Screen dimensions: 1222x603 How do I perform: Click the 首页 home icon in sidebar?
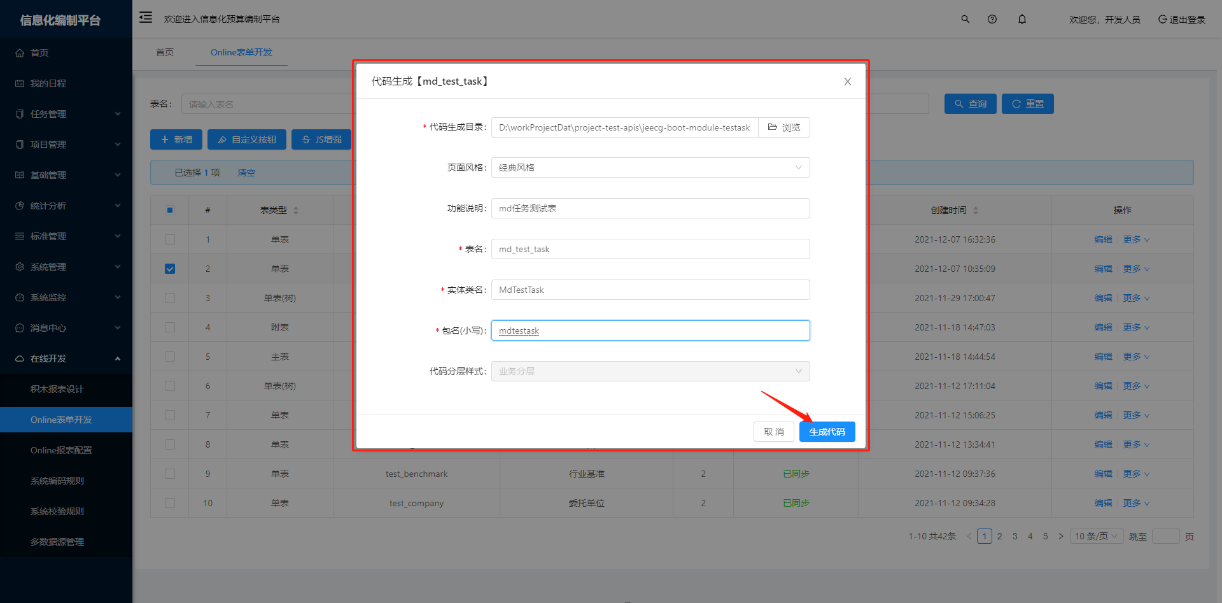pos(20,53)
